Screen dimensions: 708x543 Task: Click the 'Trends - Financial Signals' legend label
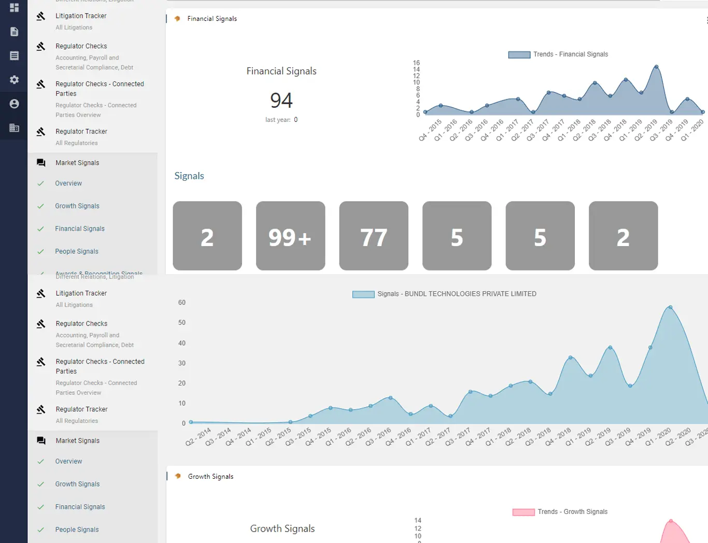571,54
